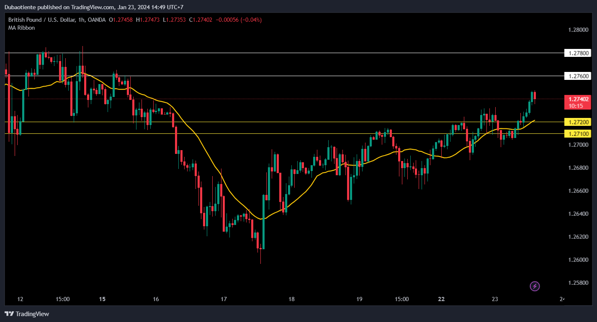Click the date label 17 on time axis
Viewport: 597px width, 322px height.
click(224, 299)
